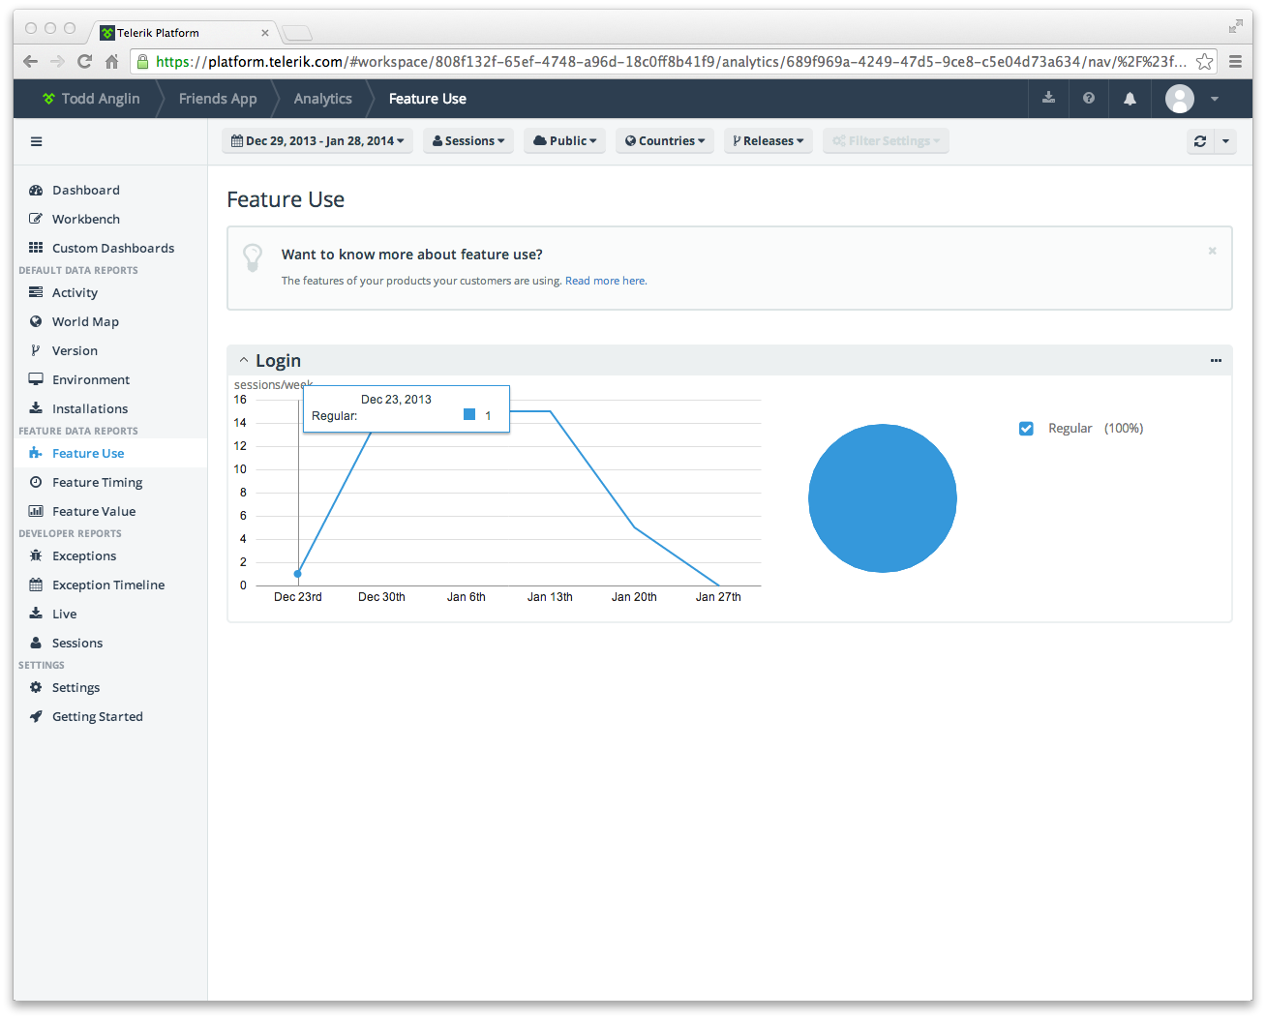1266x1020 pixels.
Task: Follow the Read more here link
Action: click(606, 281)
